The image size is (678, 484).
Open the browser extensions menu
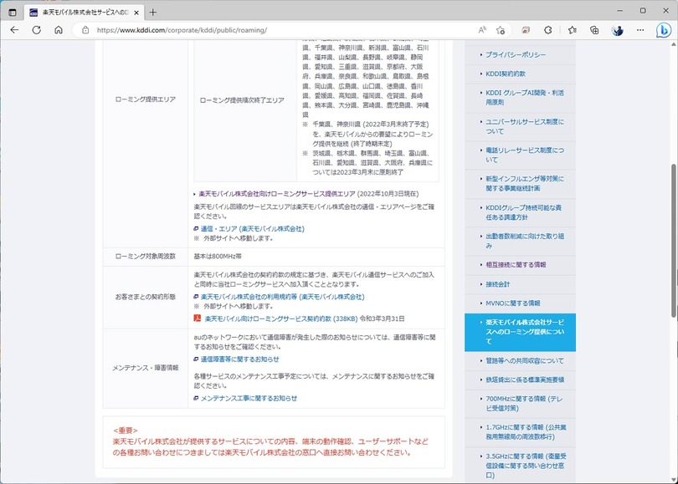coord(548,30)
